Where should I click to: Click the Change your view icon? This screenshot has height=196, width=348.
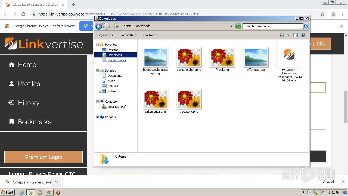[x=282, y=35]
